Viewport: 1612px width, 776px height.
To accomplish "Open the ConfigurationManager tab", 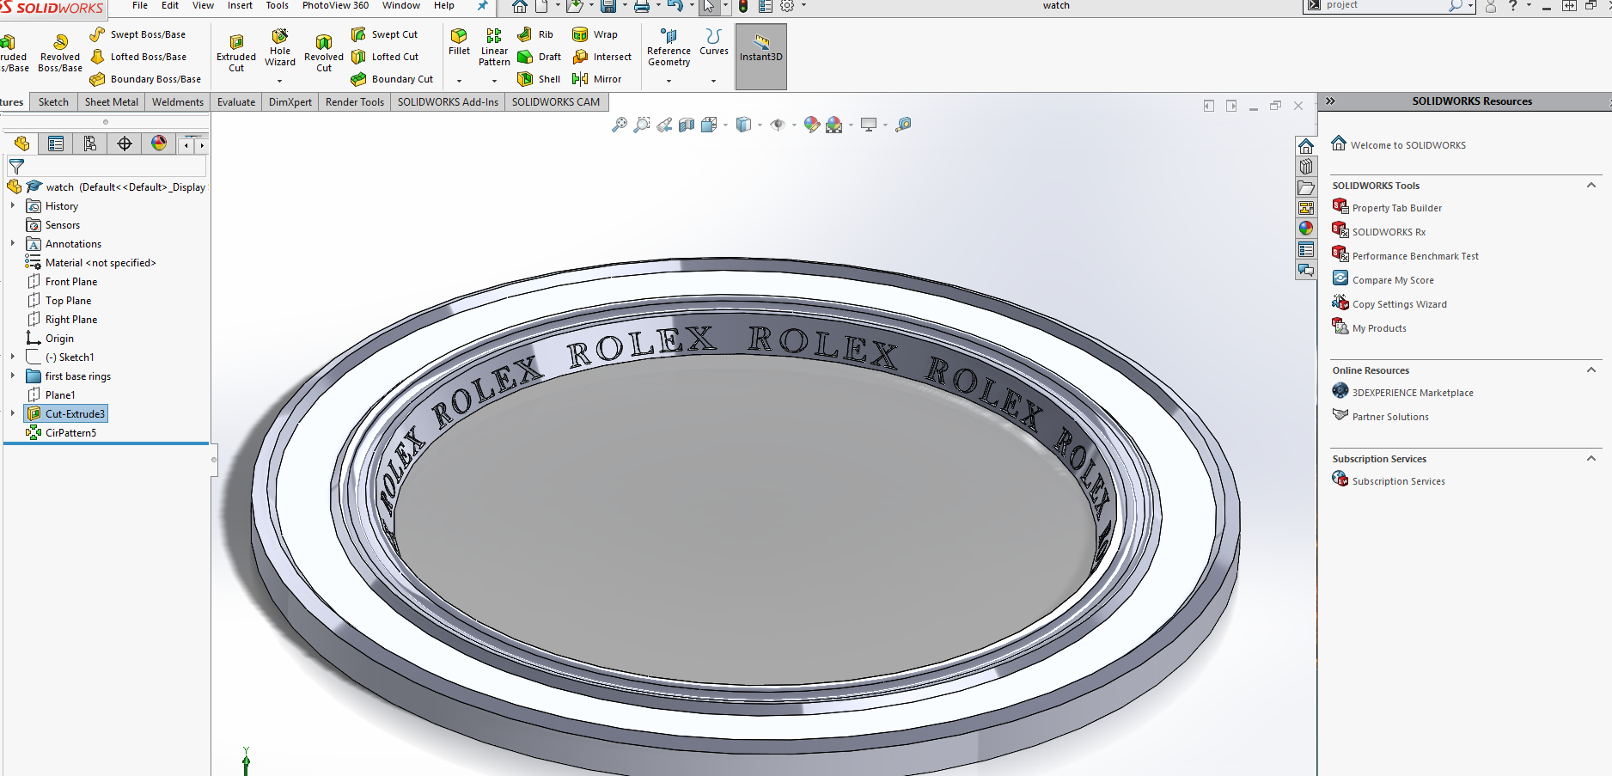I will click(x=90, y=144).
